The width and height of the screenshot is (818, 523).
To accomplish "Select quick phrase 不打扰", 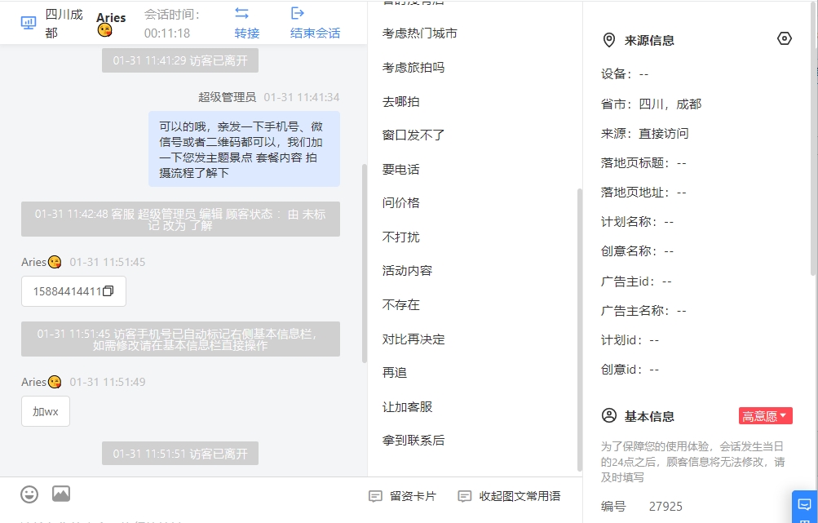I will (x=400, y=237).
